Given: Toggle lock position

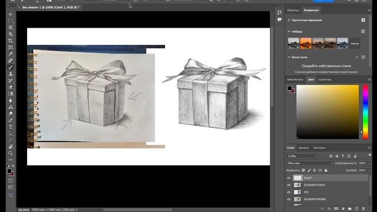Looking at the screenshot, I should (315, 170).
